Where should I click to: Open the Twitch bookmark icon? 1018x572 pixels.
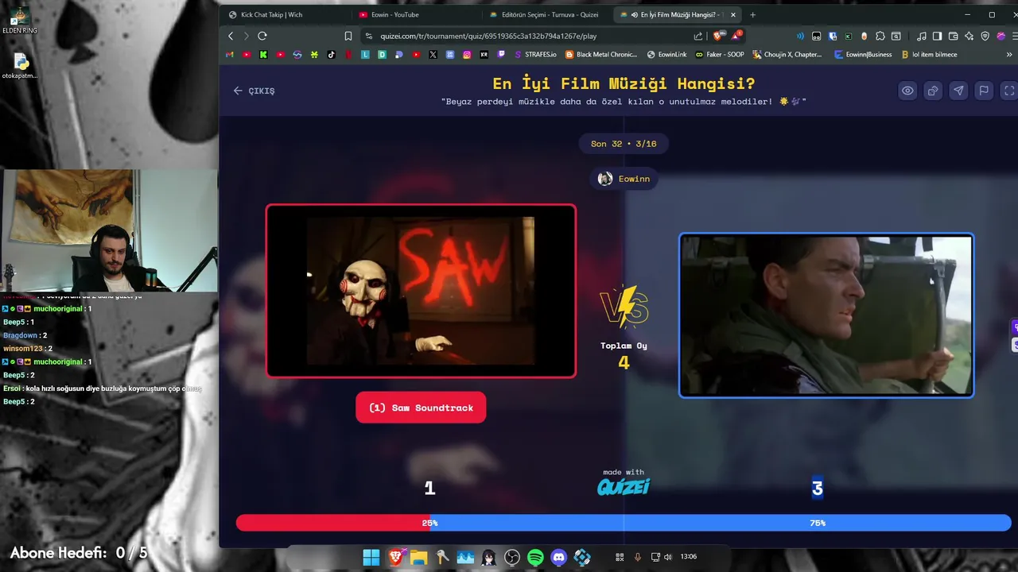(501, 55)
